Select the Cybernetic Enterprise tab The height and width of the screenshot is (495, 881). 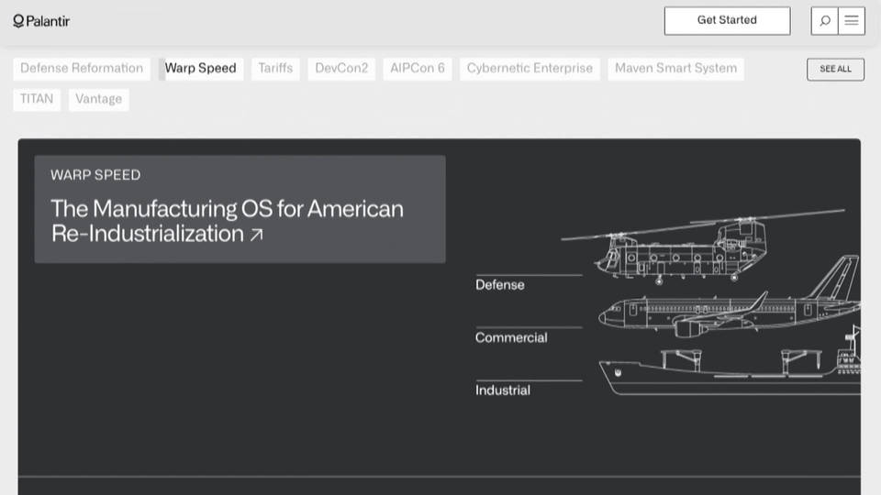tap(530, 69)
